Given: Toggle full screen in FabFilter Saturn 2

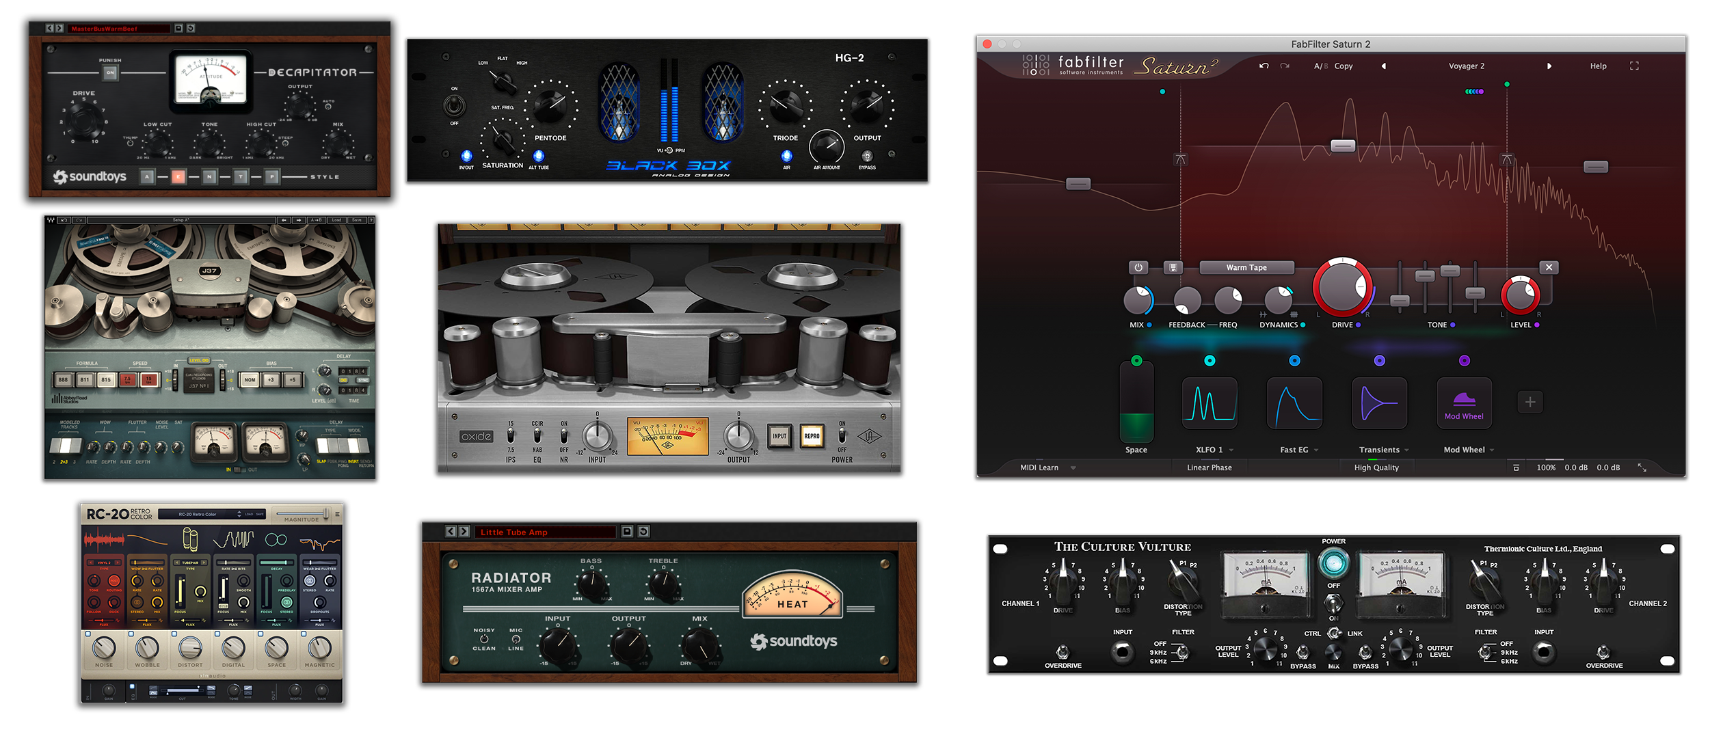Looking at the screenshot, I should point(1634,66).
